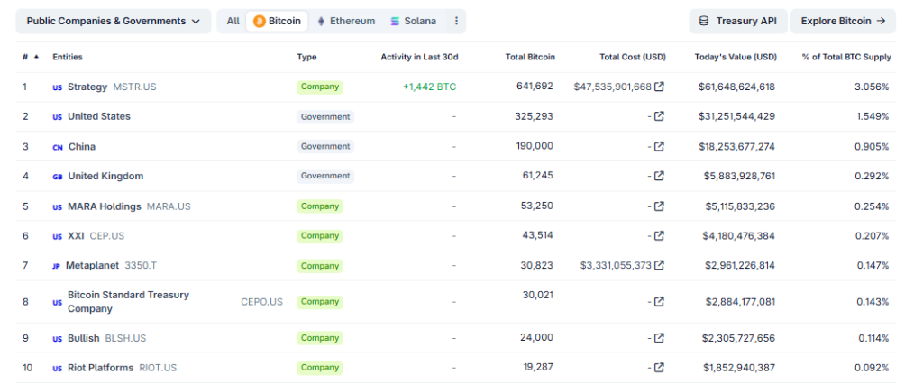Click the 19,287 total bitcoin value
The image size is (923, 384).
point(538,367)
